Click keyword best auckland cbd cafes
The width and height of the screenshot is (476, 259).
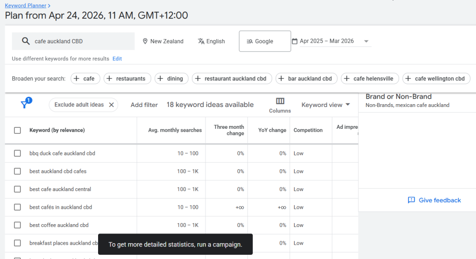tap(58, 171)
